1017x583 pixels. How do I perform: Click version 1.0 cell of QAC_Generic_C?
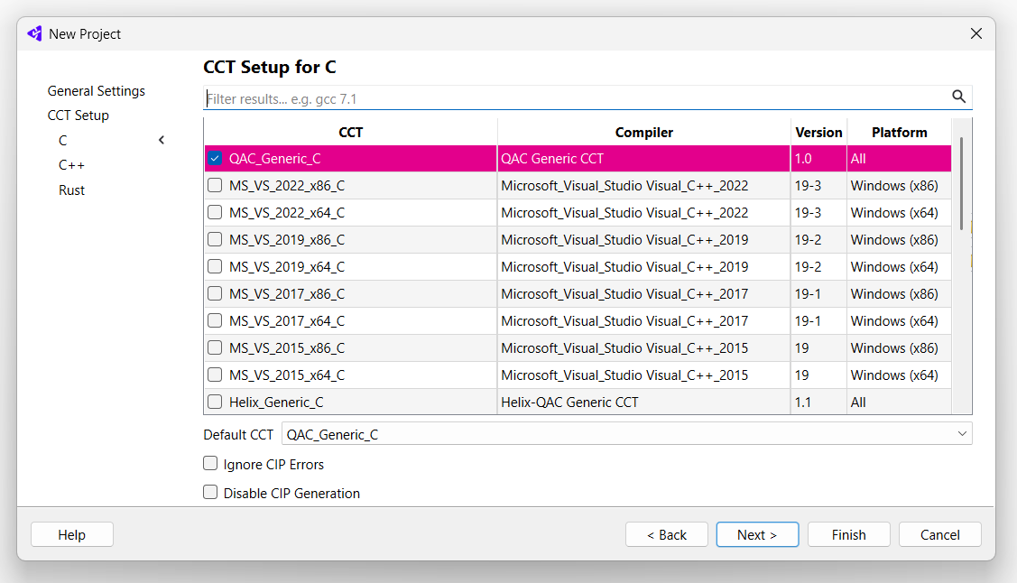click(818, 158)
